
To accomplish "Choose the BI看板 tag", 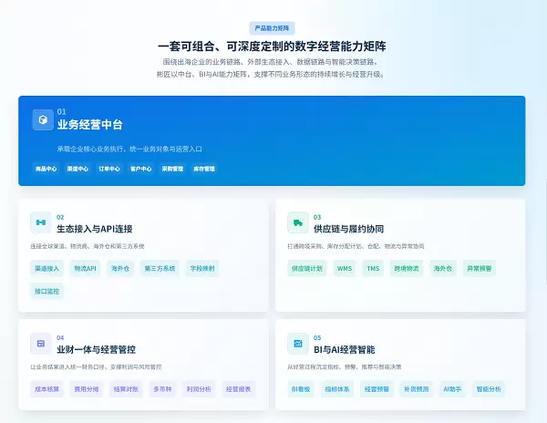I will [x=301, y=389].
